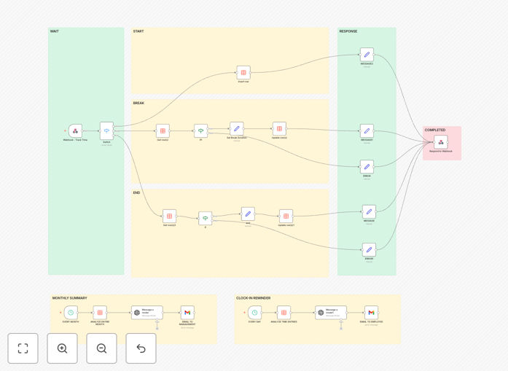This screenshot has height=371, width=508.
Task: Open the Set Break Duration edit node
Action: click(236, 128)
